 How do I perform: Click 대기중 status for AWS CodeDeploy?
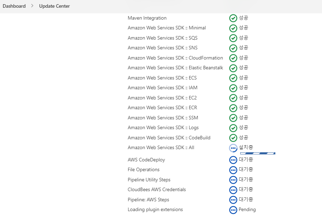pos(246,160)
